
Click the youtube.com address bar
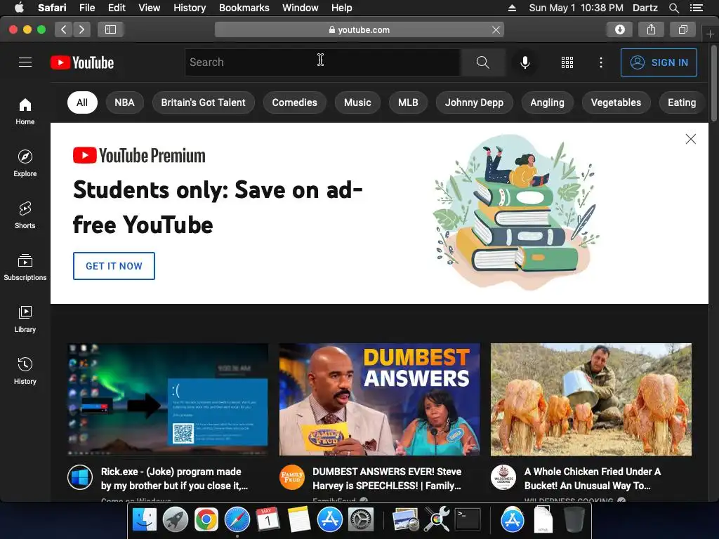coord(359,29)
